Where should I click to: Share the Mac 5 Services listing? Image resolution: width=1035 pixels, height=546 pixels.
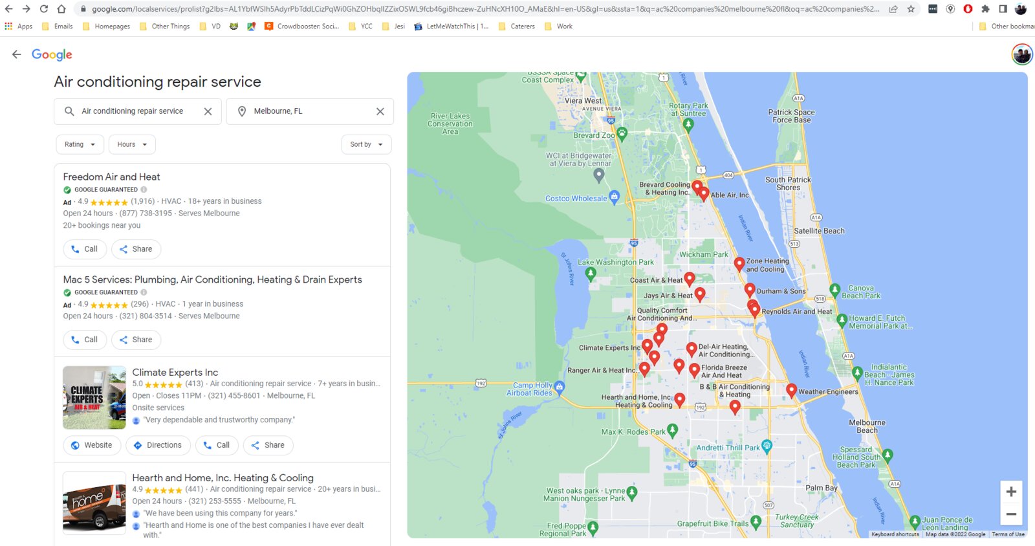click(136, 340)
